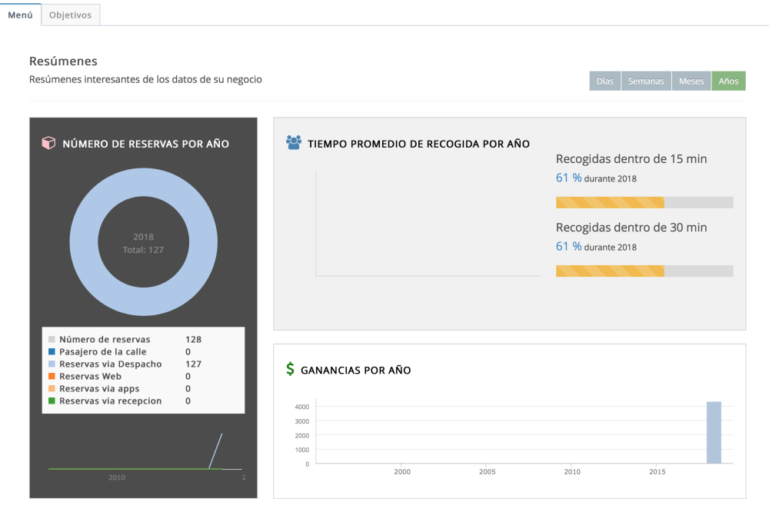Viewport: 769px width, 522px height.
Task: Select the Años time range button
Action: point(728,81)
